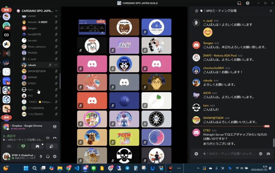Open noise suppression waveform settings
Viewport: 275px width, 173px height.
coord(48,138)
